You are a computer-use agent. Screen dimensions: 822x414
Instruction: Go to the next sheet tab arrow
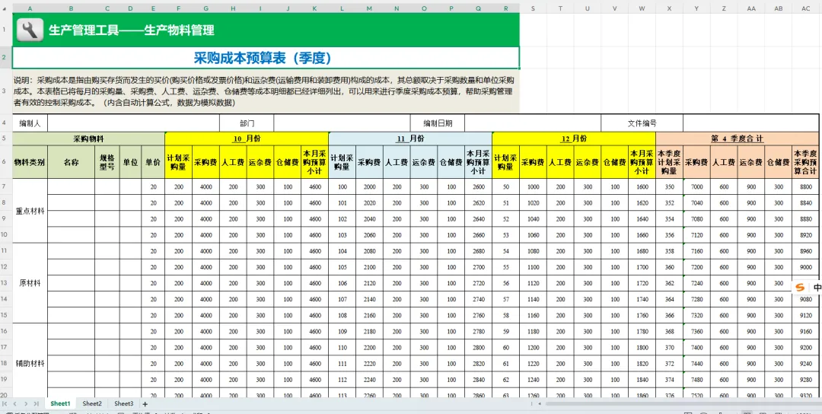(26, 403)
